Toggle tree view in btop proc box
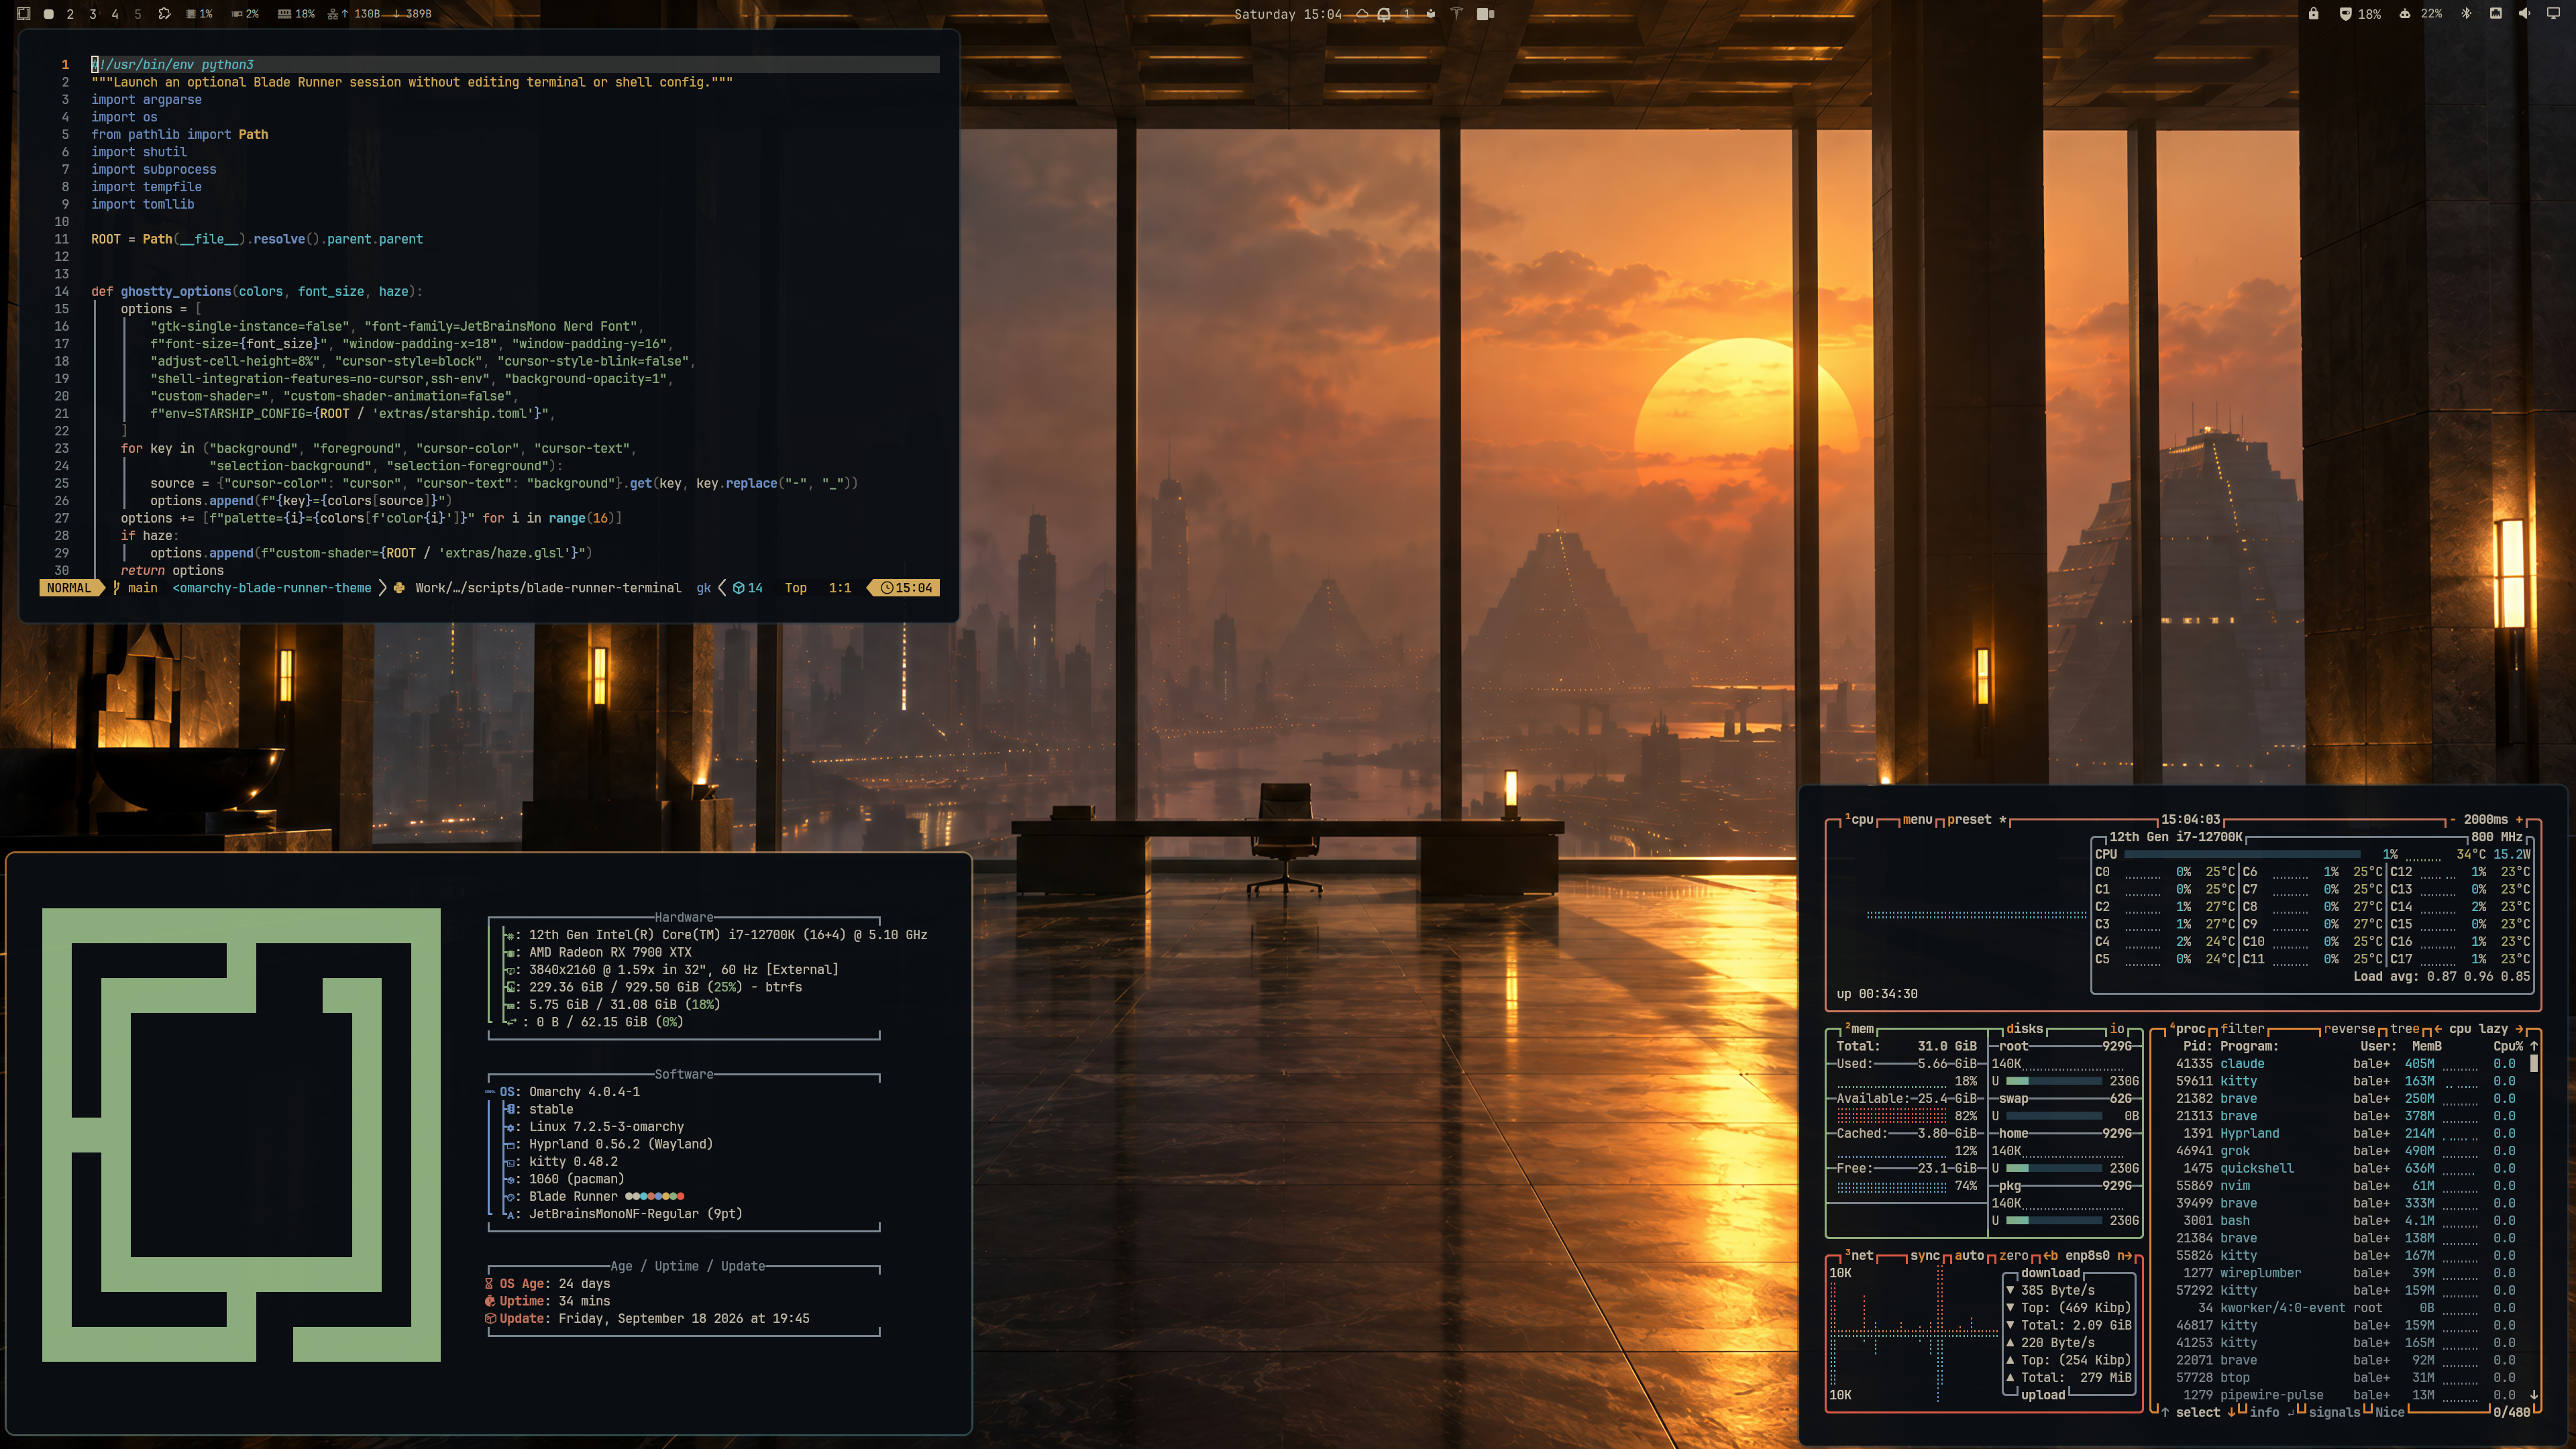This screenshot has height=1449, width=2576. [2405, 1029]
